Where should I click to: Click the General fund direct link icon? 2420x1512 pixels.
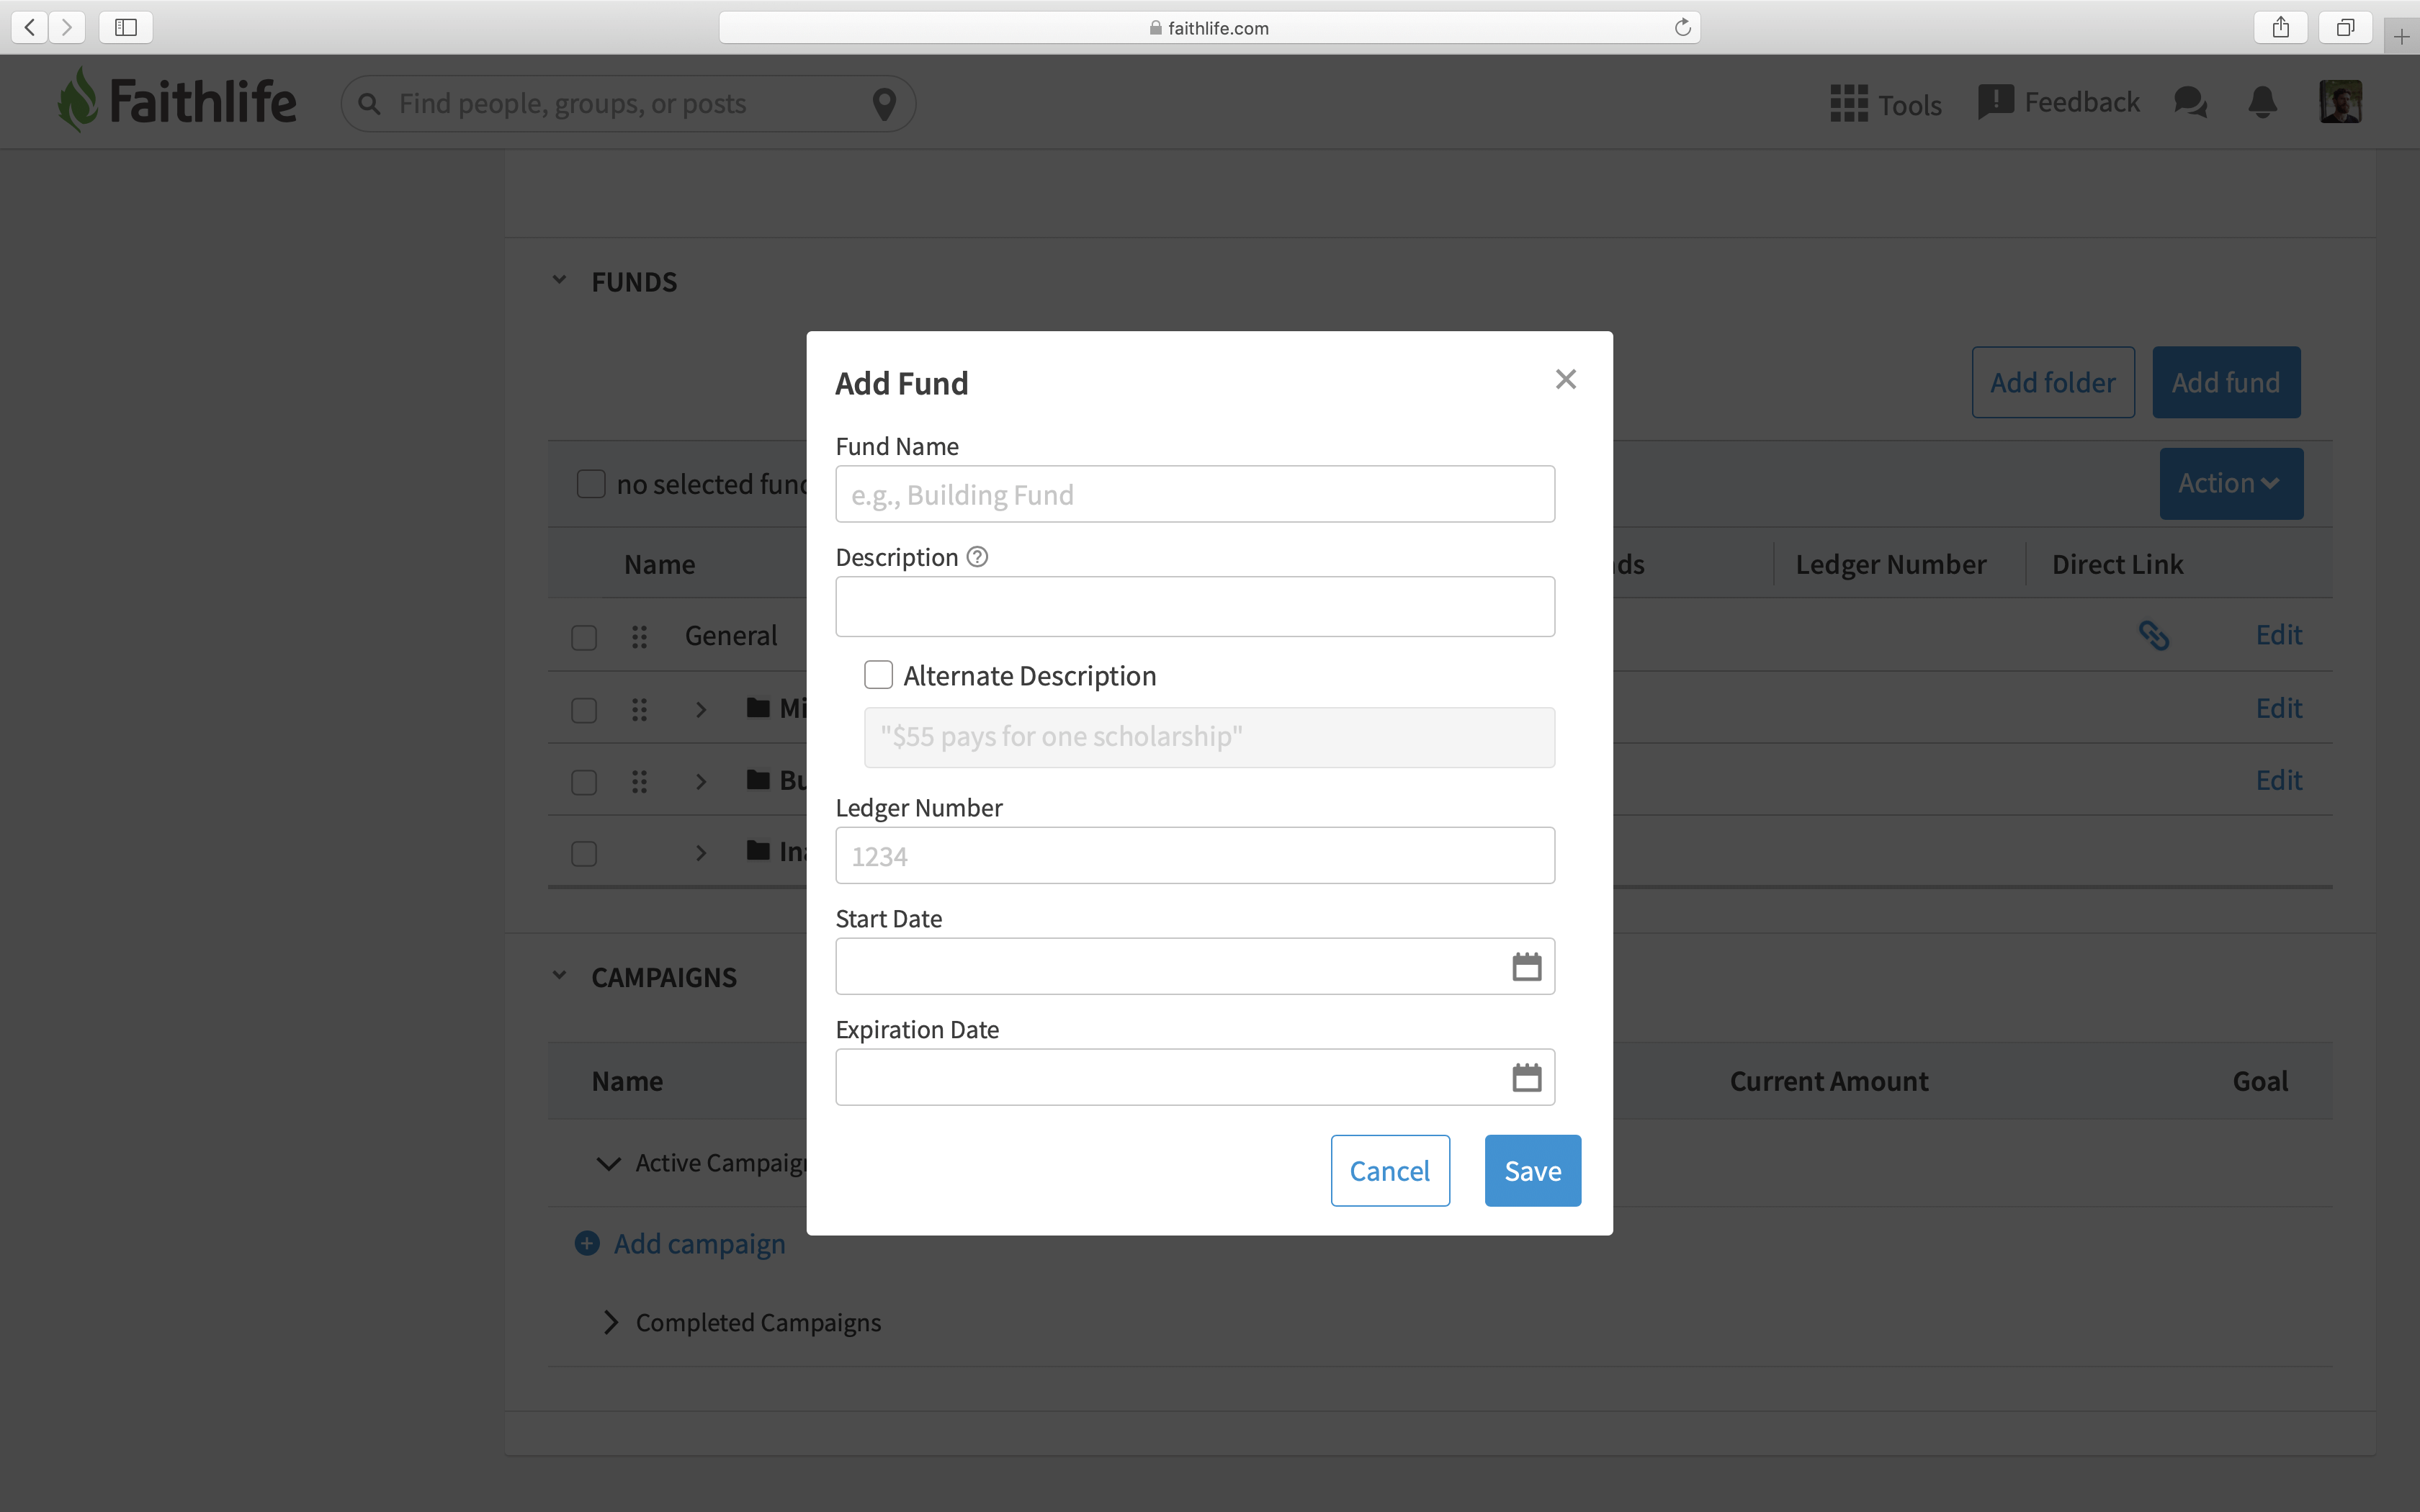[x=2153, y=636]
